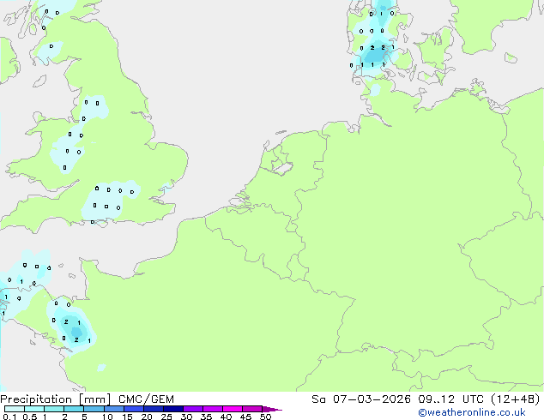The height and width of the screenshot is (420, 544).
Task: Select the 'Precipitation [mm]' title text
Action: [x=55, y=399]
